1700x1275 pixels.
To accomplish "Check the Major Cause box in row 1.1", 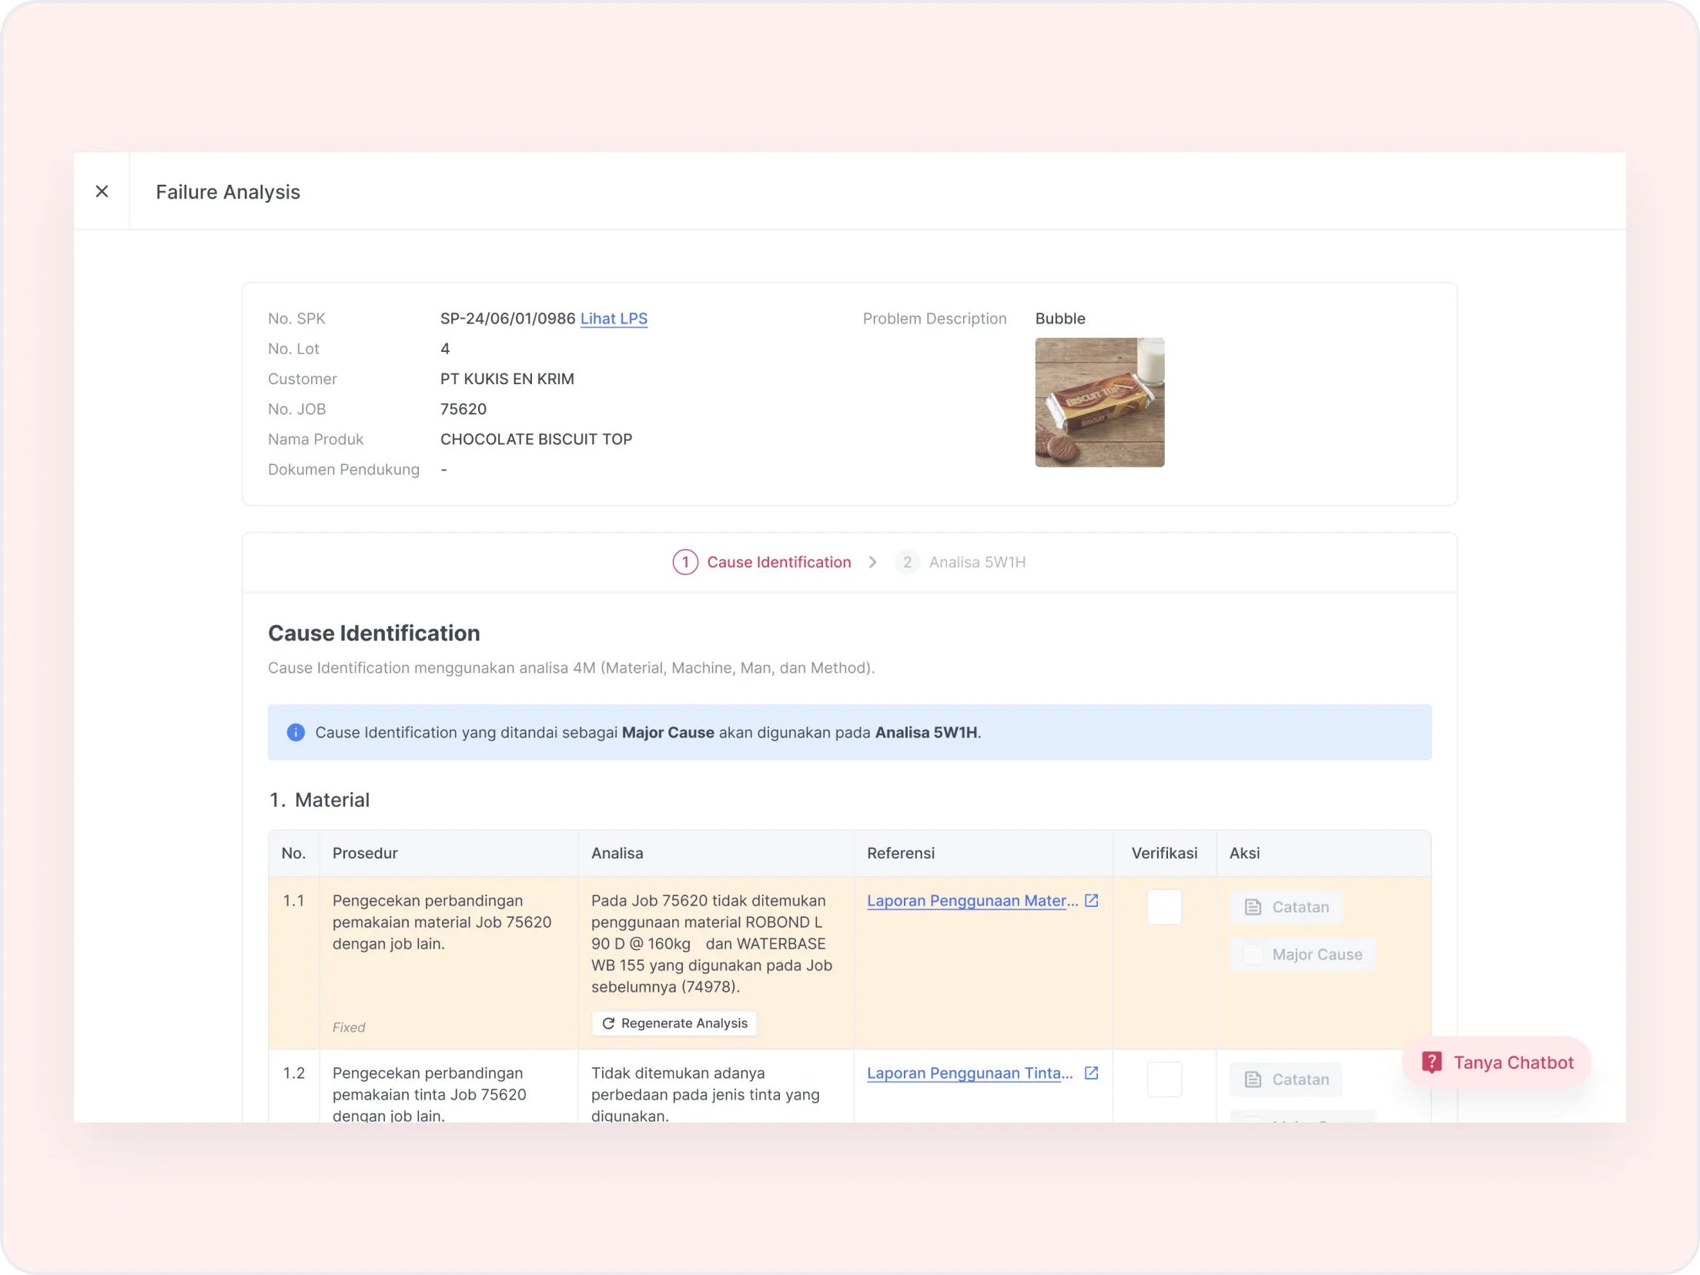I will tap(1253, 955).
